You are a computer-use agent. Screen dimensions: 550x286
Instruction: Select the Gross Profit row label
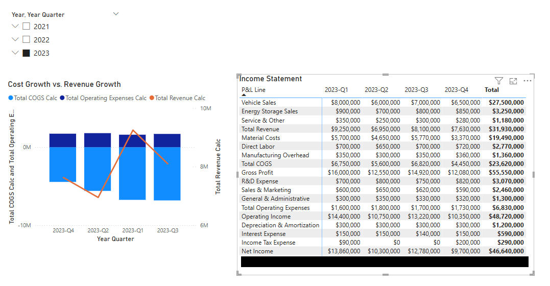(x=257, y=173)
